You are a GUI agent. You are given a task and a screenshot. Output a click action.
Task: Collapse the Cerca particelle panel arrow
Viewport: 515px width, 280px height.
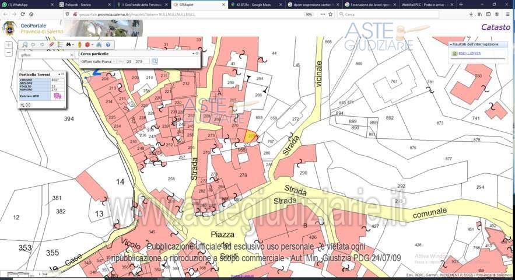coord(193,53)
